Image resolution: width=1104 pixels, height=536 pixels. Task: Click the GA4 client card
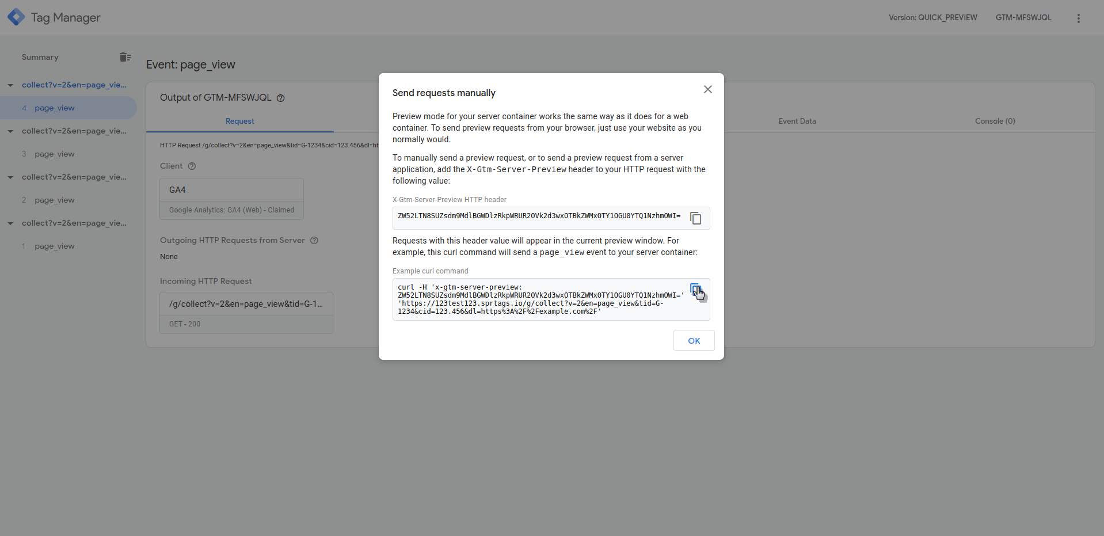[x=231, y=189]
